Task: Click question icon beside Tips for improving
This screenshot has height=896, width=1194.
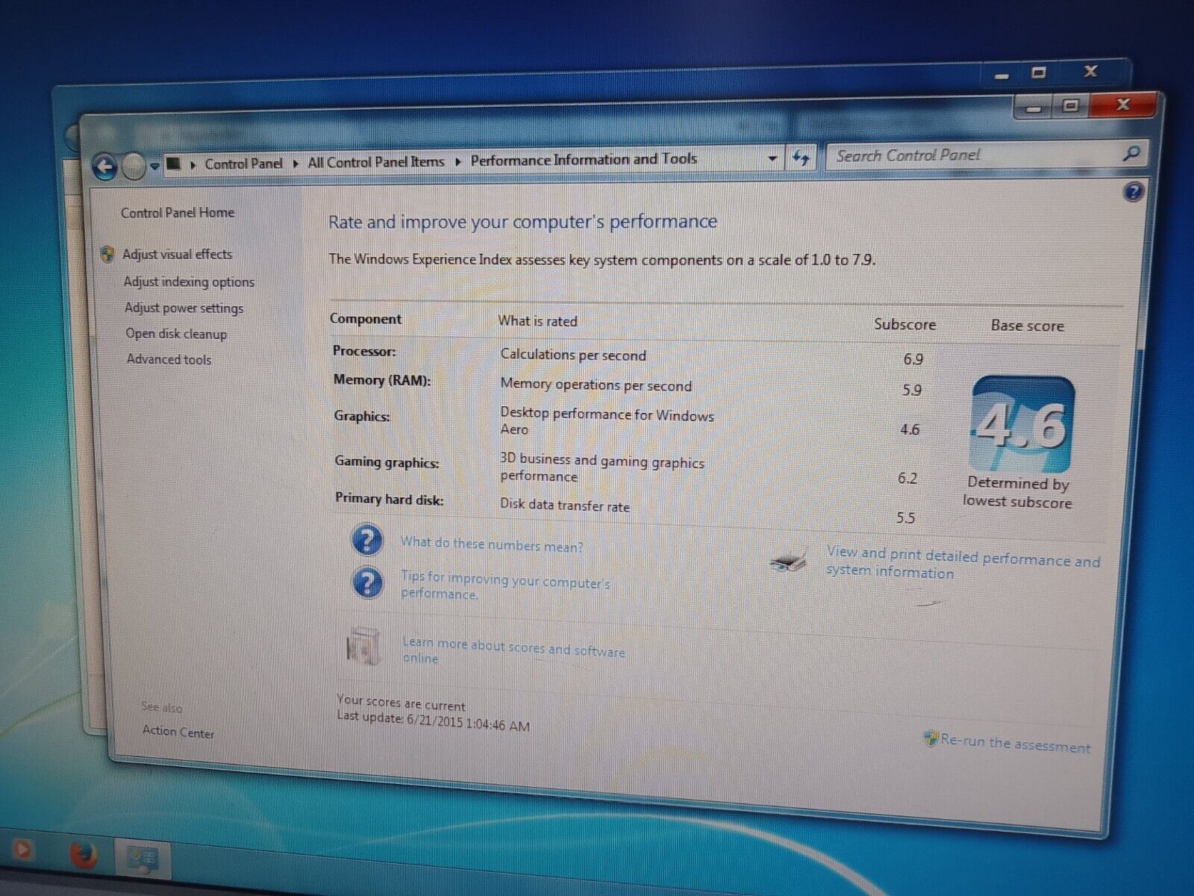Action: 368,583
